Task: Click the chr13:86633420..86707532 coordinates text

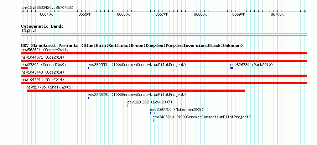Action: pos(47,8)
